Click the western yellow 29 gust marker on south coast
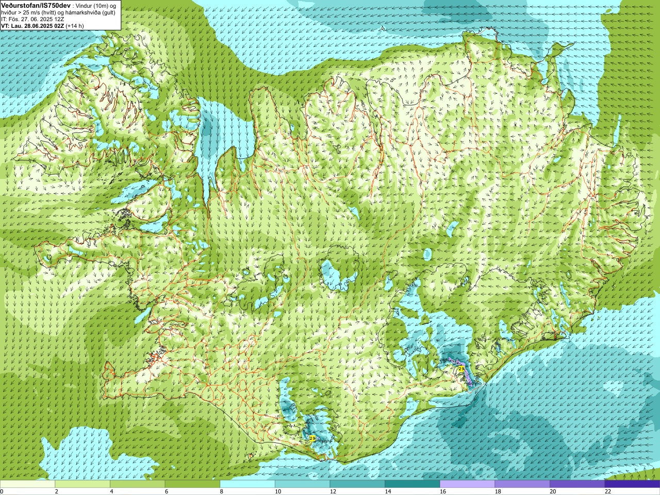The image size is (660, 495). pos(312,438)
